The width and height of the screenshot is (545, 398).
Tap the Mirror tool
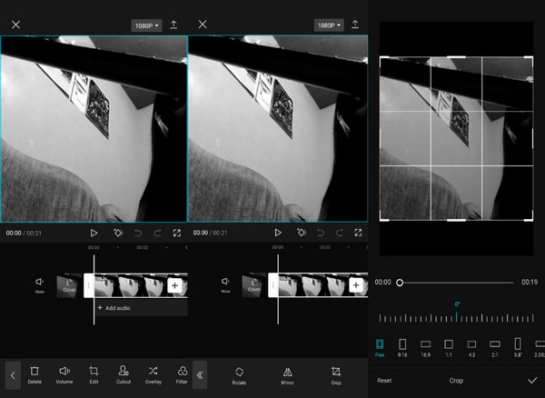[287, 376]
